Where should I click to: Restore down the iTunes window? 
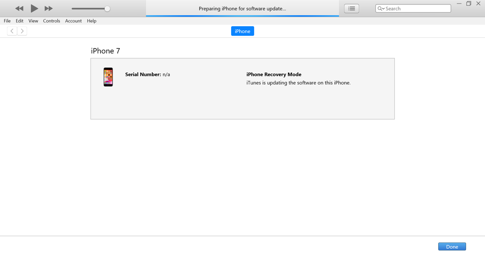tap(469, 3)
